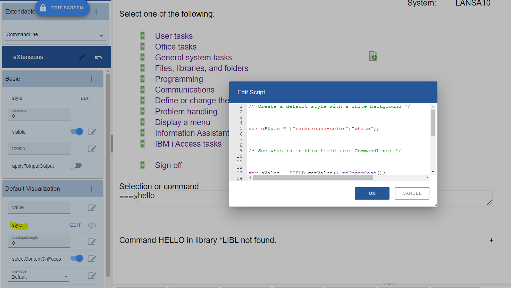Click the green plus document icon
The height and width of the screenshot is (288, 511).
tap(373, 56)
